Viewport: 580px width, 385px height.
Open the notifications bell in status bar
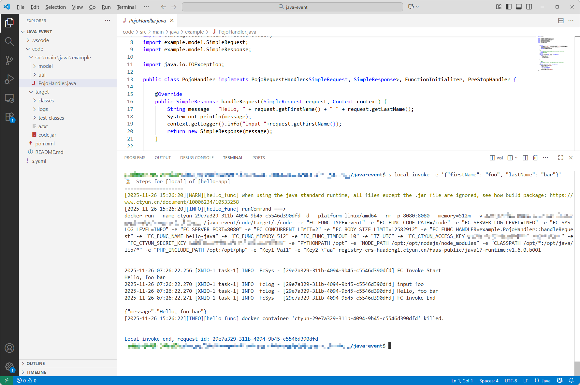571,380
